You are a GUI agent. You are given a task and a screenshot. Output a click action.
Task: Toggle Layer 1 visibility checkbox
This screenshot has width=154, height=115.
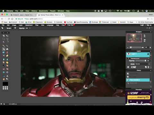148,54
